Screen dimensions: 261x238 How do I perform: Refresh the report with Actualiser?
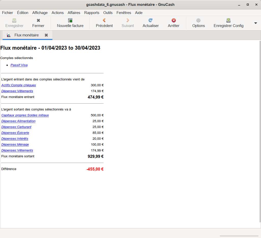[x=151, y=21]
